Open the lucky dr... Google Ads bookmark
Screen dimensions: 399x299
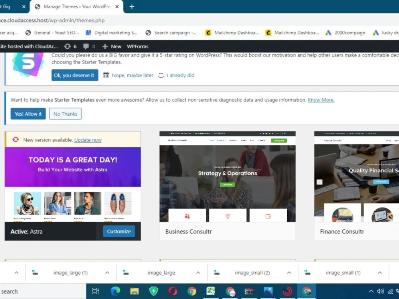click(386, 33)
